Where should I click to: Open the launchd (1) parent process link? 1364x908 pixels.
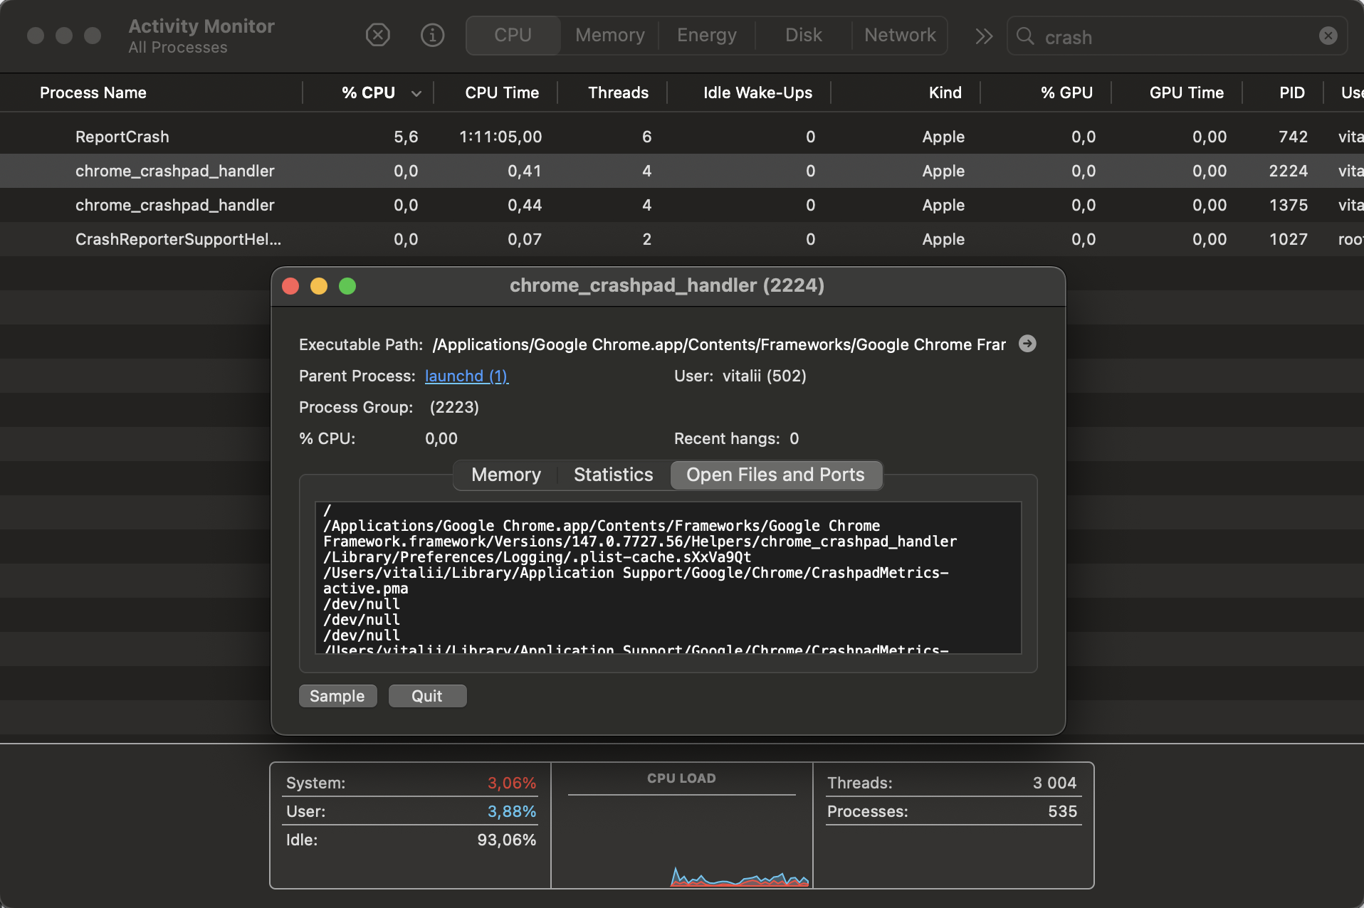[467, 376]
